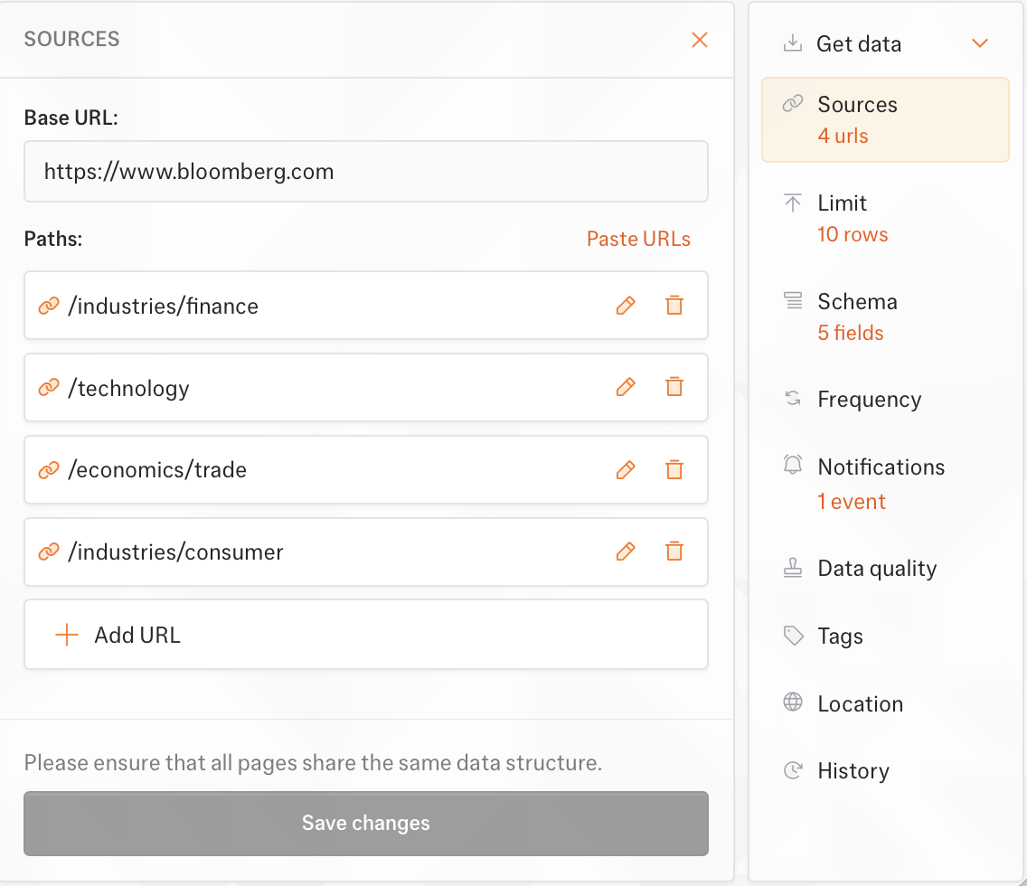Open the Schema section
Image resolution: width=1027 pixels, height=886 pixels.
coord(857,302)
